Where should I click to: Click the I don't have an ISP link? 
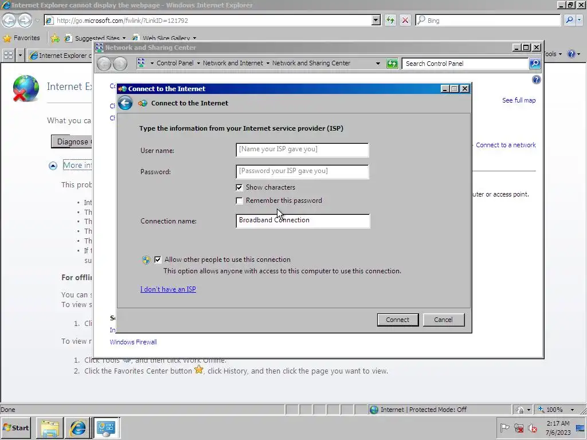click(x=168, y=289)
